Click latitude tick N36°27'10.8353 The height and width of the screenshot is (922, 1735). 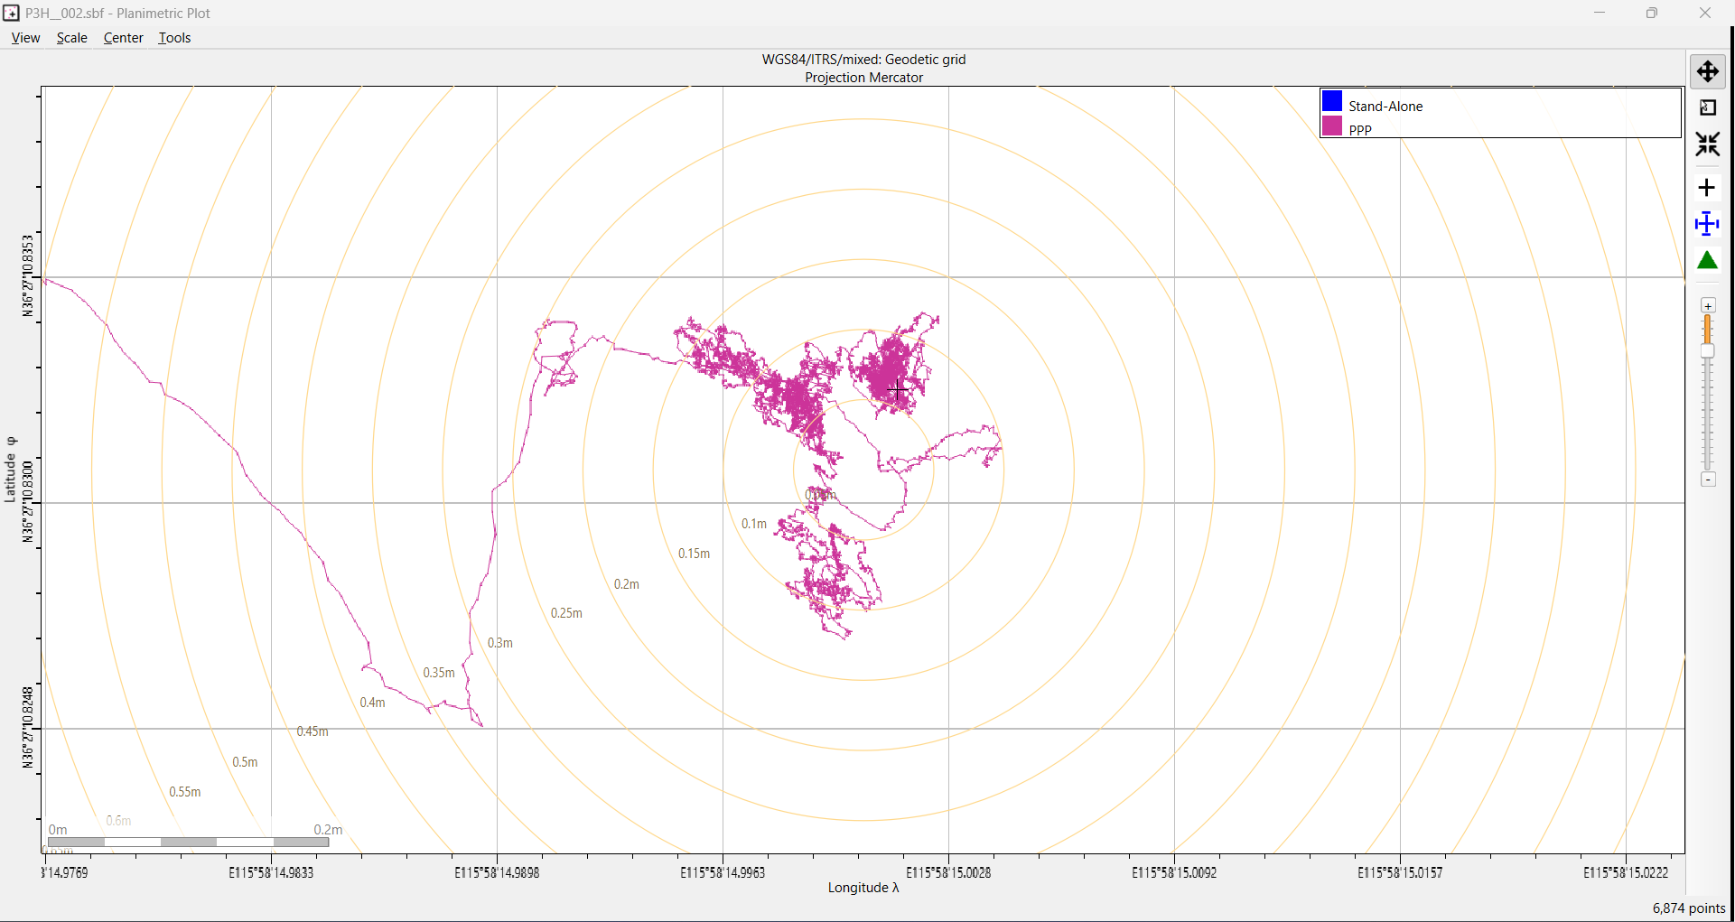(x=28, y=276)
